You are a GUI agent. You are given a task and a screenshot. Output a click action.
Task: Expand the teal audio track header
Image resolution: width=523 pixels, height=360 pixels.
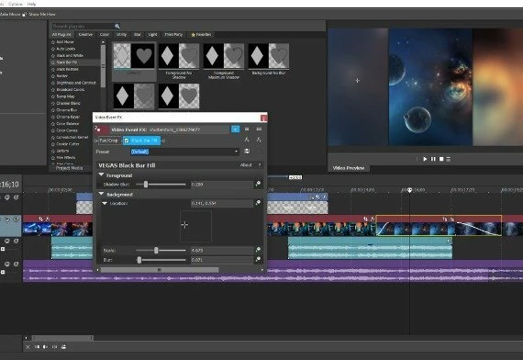click(3, 249)
